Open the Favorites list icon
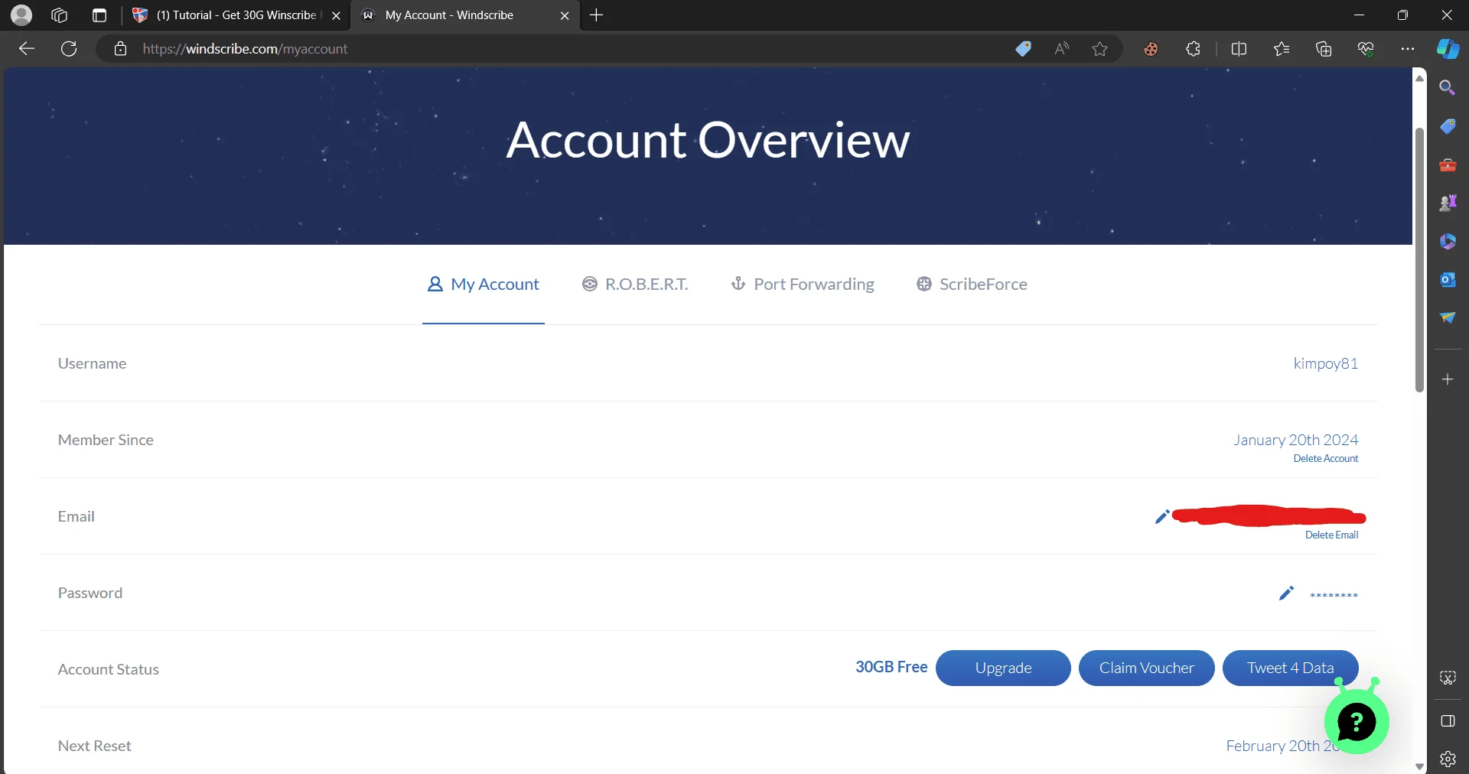This screenshot has height=774, width=1469. pyautogui.click(x=1282, y=49)
